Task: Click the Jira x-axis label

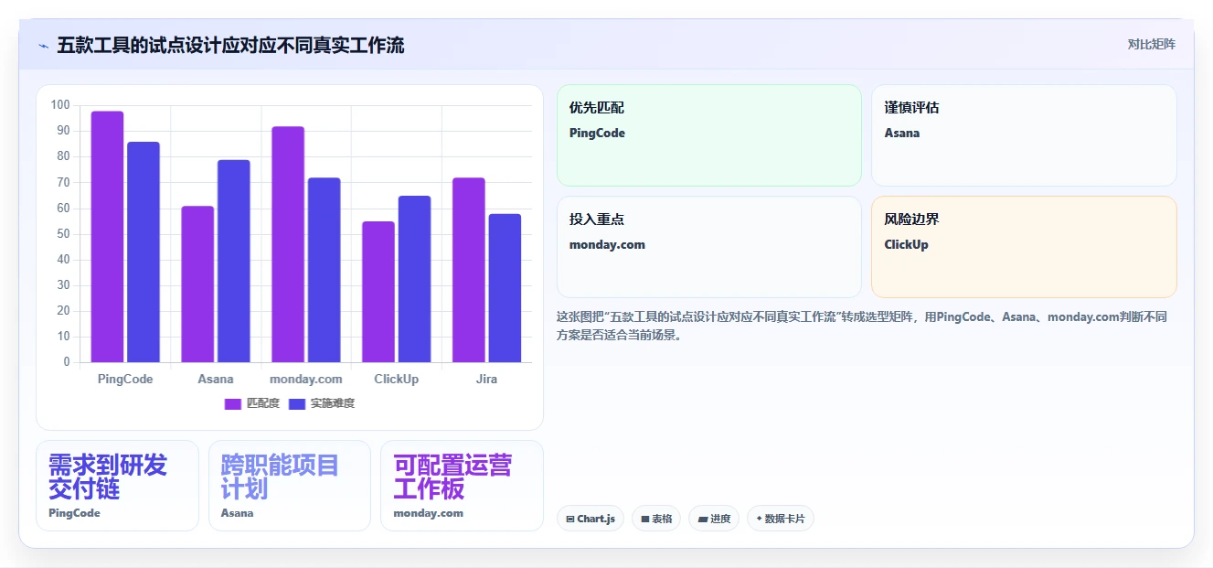Action: tap(486, 379)
